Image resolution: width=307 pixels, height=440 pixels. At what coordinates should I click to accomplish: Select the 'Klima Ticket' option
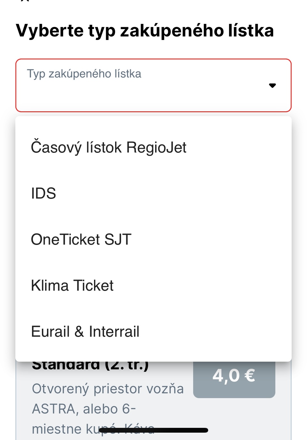tap(72, 286)
